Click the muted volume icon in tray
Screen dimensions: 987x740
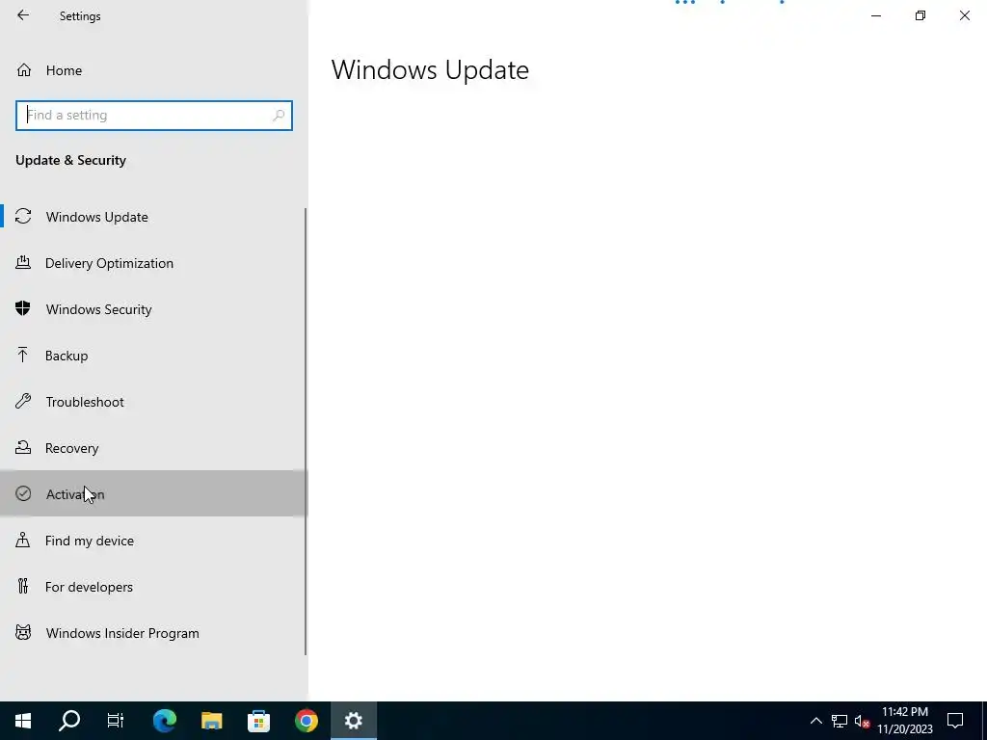[863, 721]
